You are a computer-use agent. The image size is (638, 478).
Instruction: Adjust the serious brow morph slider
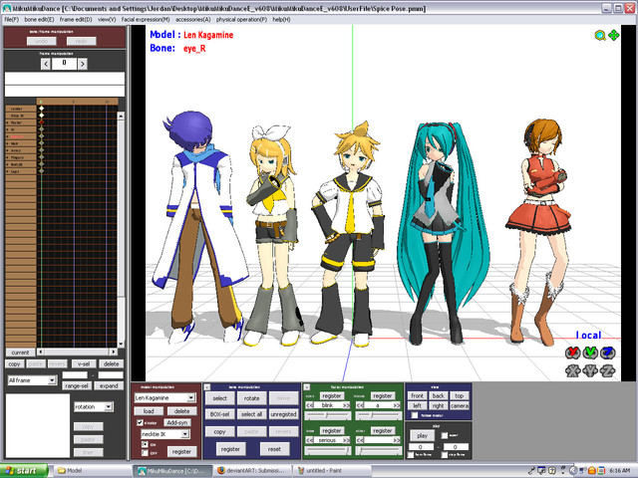pos(328,450)
